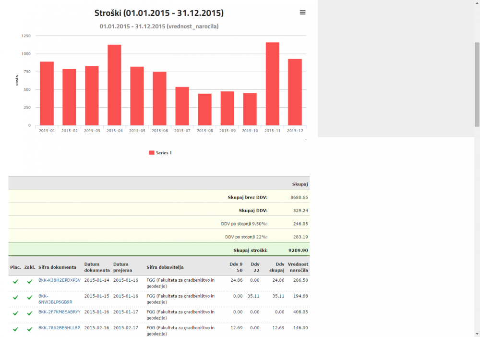
Task: Click the Series 1 red color swatch
Action: click(152, 152)
